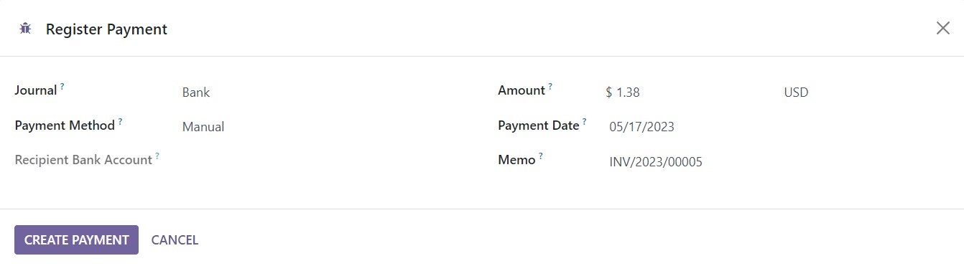The height and width of the screenshot is (266, 964).
Task: Edit the Amount field showing 1.38
Action: click(690, 92)
